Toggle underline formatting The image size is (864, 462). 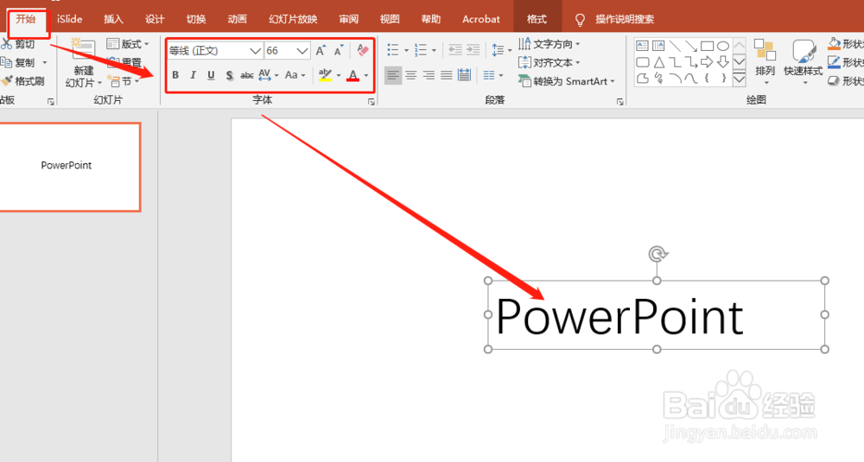coord(211,75)
